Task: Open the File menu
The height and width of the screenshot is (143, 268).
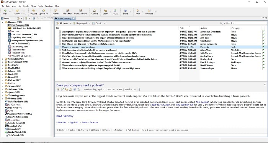Action: click(x=2, y=6)
